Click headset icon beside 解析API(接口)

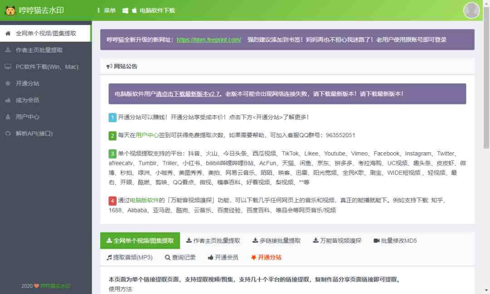(8, 134)
